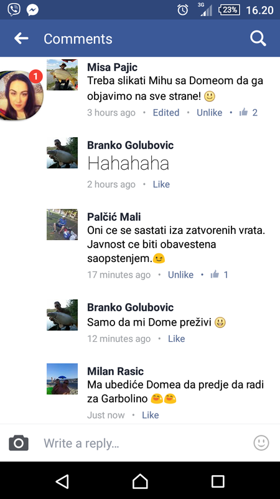Image resolution: width=280 pixels, height=499 pixels.
Task: Tap the Android home button
Action: (140, 481)
